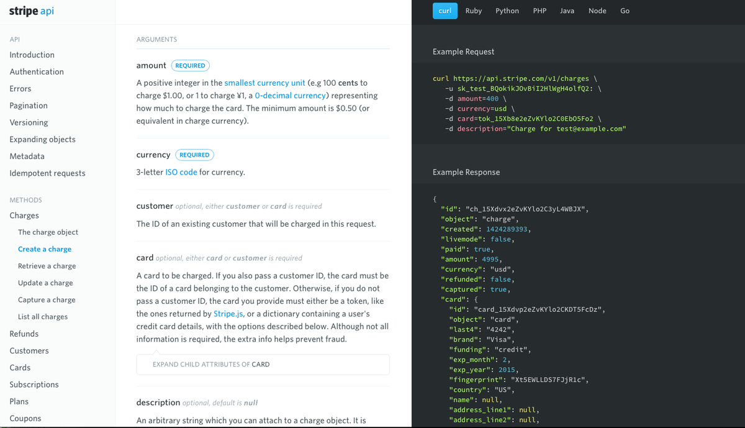
Task: Go to the Errors section
Action: coord(20,88)
